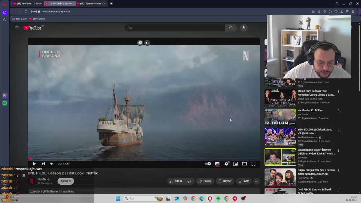Add the page to bookmarks with the heart icon

(x=336, y=12)
